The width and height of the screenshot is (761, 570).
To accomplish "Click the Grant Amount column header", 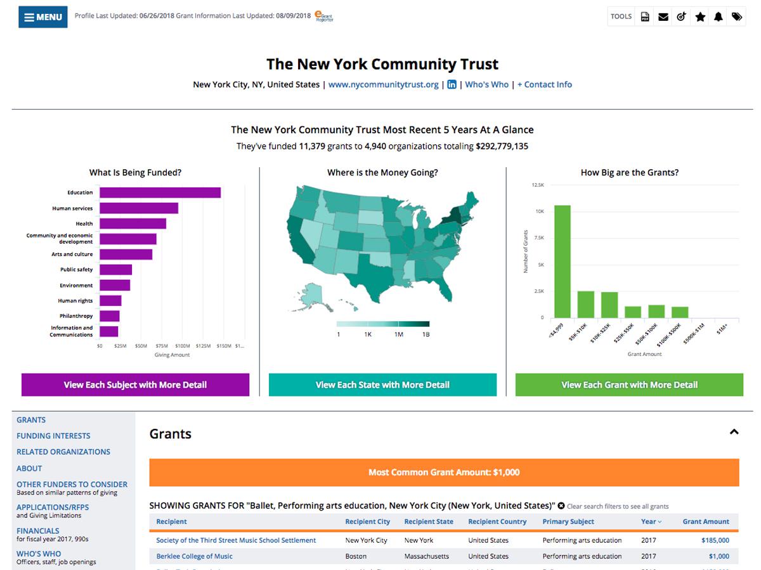I will [705, 522].
